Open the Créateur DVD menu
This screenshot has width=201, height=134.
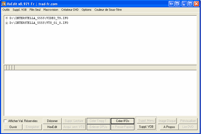[x=70, y=10]
